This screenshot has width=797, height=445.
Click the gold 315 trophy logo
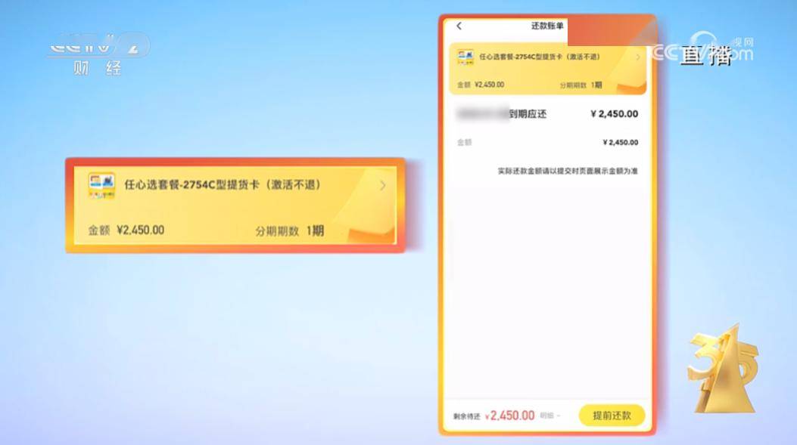pyautogui.click(x=722, y=369)
